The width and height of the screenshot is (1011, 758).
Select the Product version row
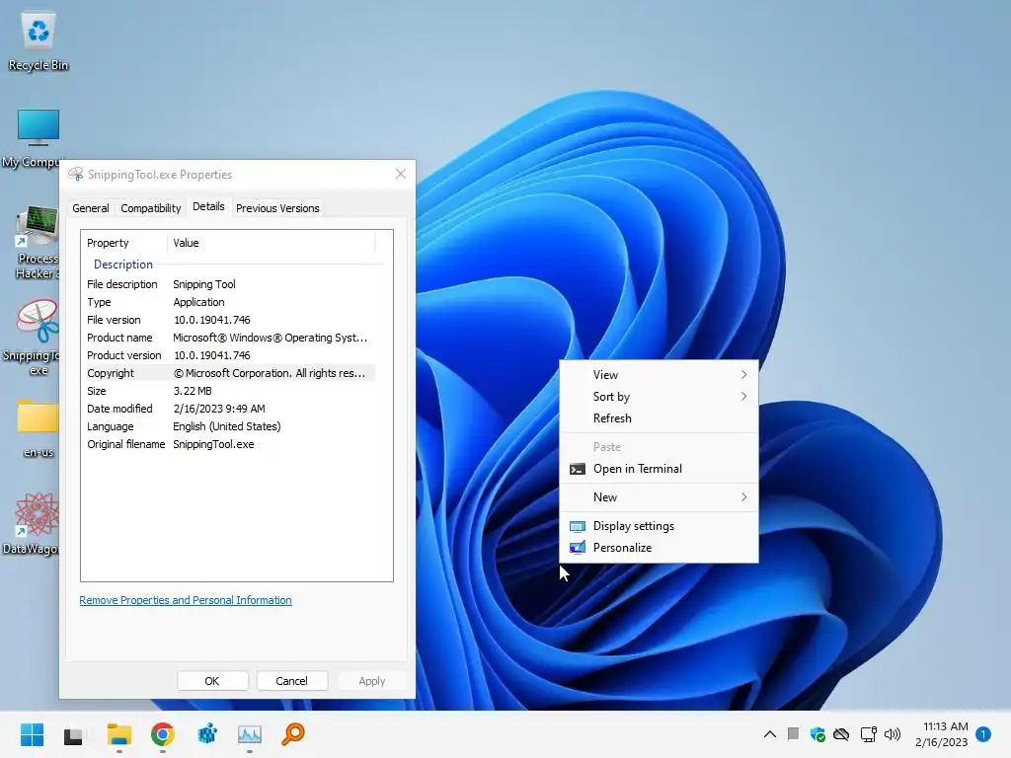tap(230, 355)
